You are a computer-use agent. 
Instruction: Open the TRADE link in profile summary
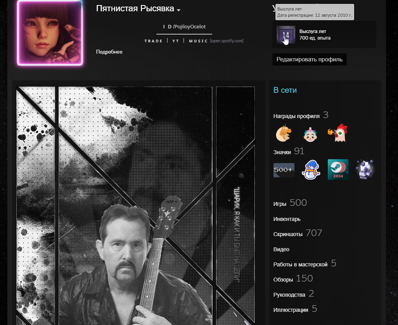153,41
